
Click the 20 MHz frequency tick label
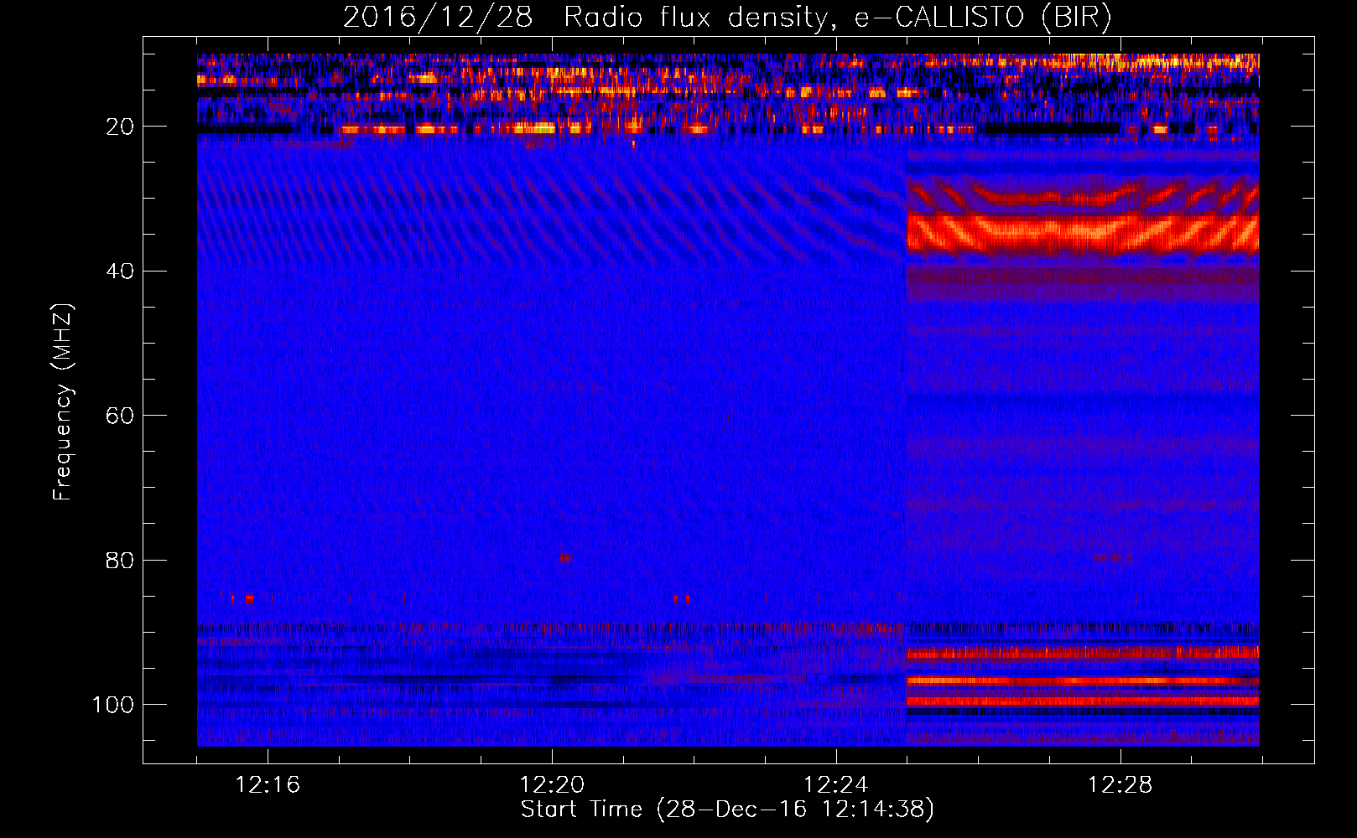pos(120,127)
